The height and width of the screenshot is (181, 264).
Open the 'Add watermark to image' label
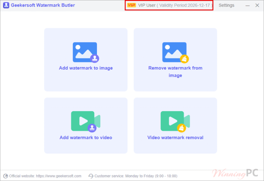[86, 68]
